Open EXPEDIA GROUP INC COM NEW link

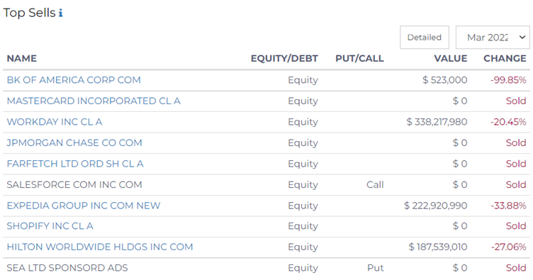(84, 206)
